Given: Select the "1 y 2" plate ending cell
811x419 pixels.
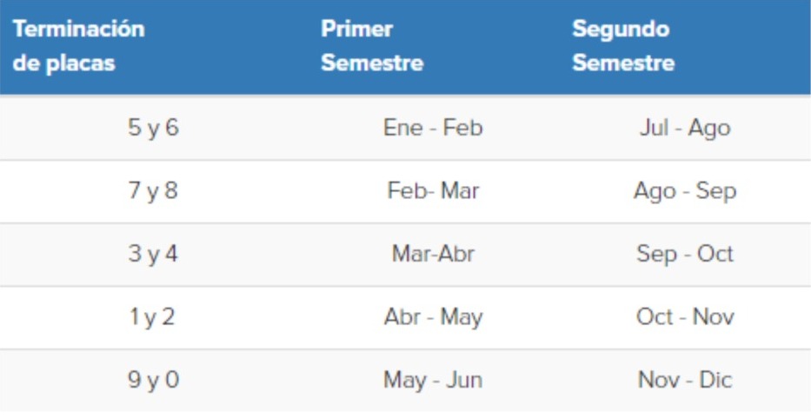Looking at the screenshot, I should 153,317.
